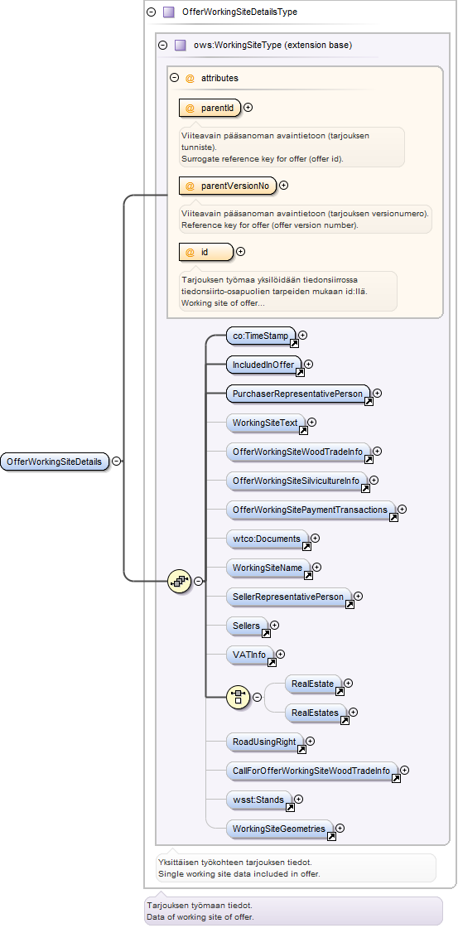This screenshot has width=458, height=928.
Task: Collapse ows:WorkingSiteType extension base
Action: (162, 45)
